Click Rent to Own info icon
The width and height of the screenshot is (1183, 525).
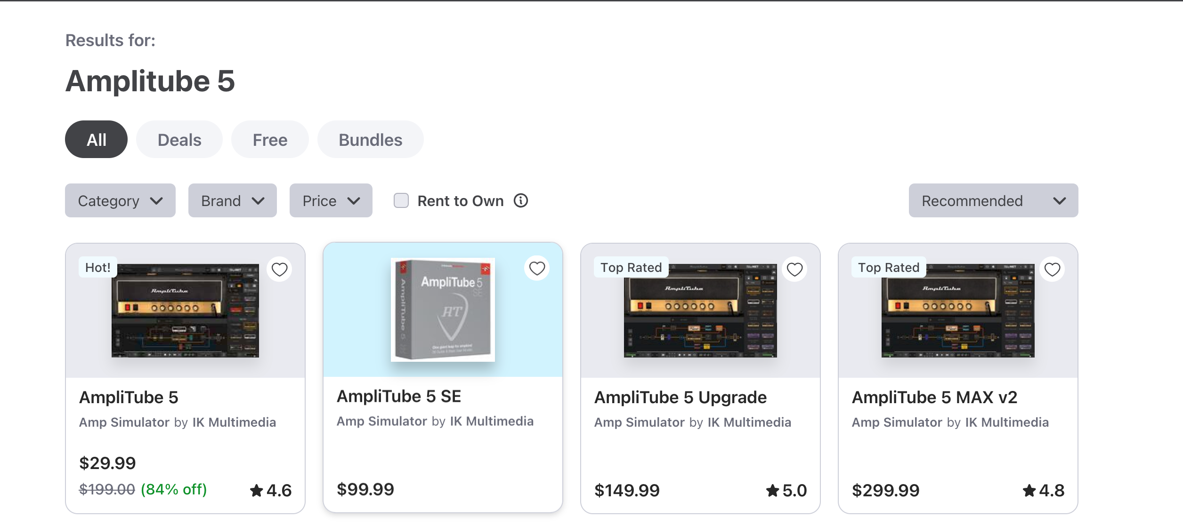tap(521, 201)
